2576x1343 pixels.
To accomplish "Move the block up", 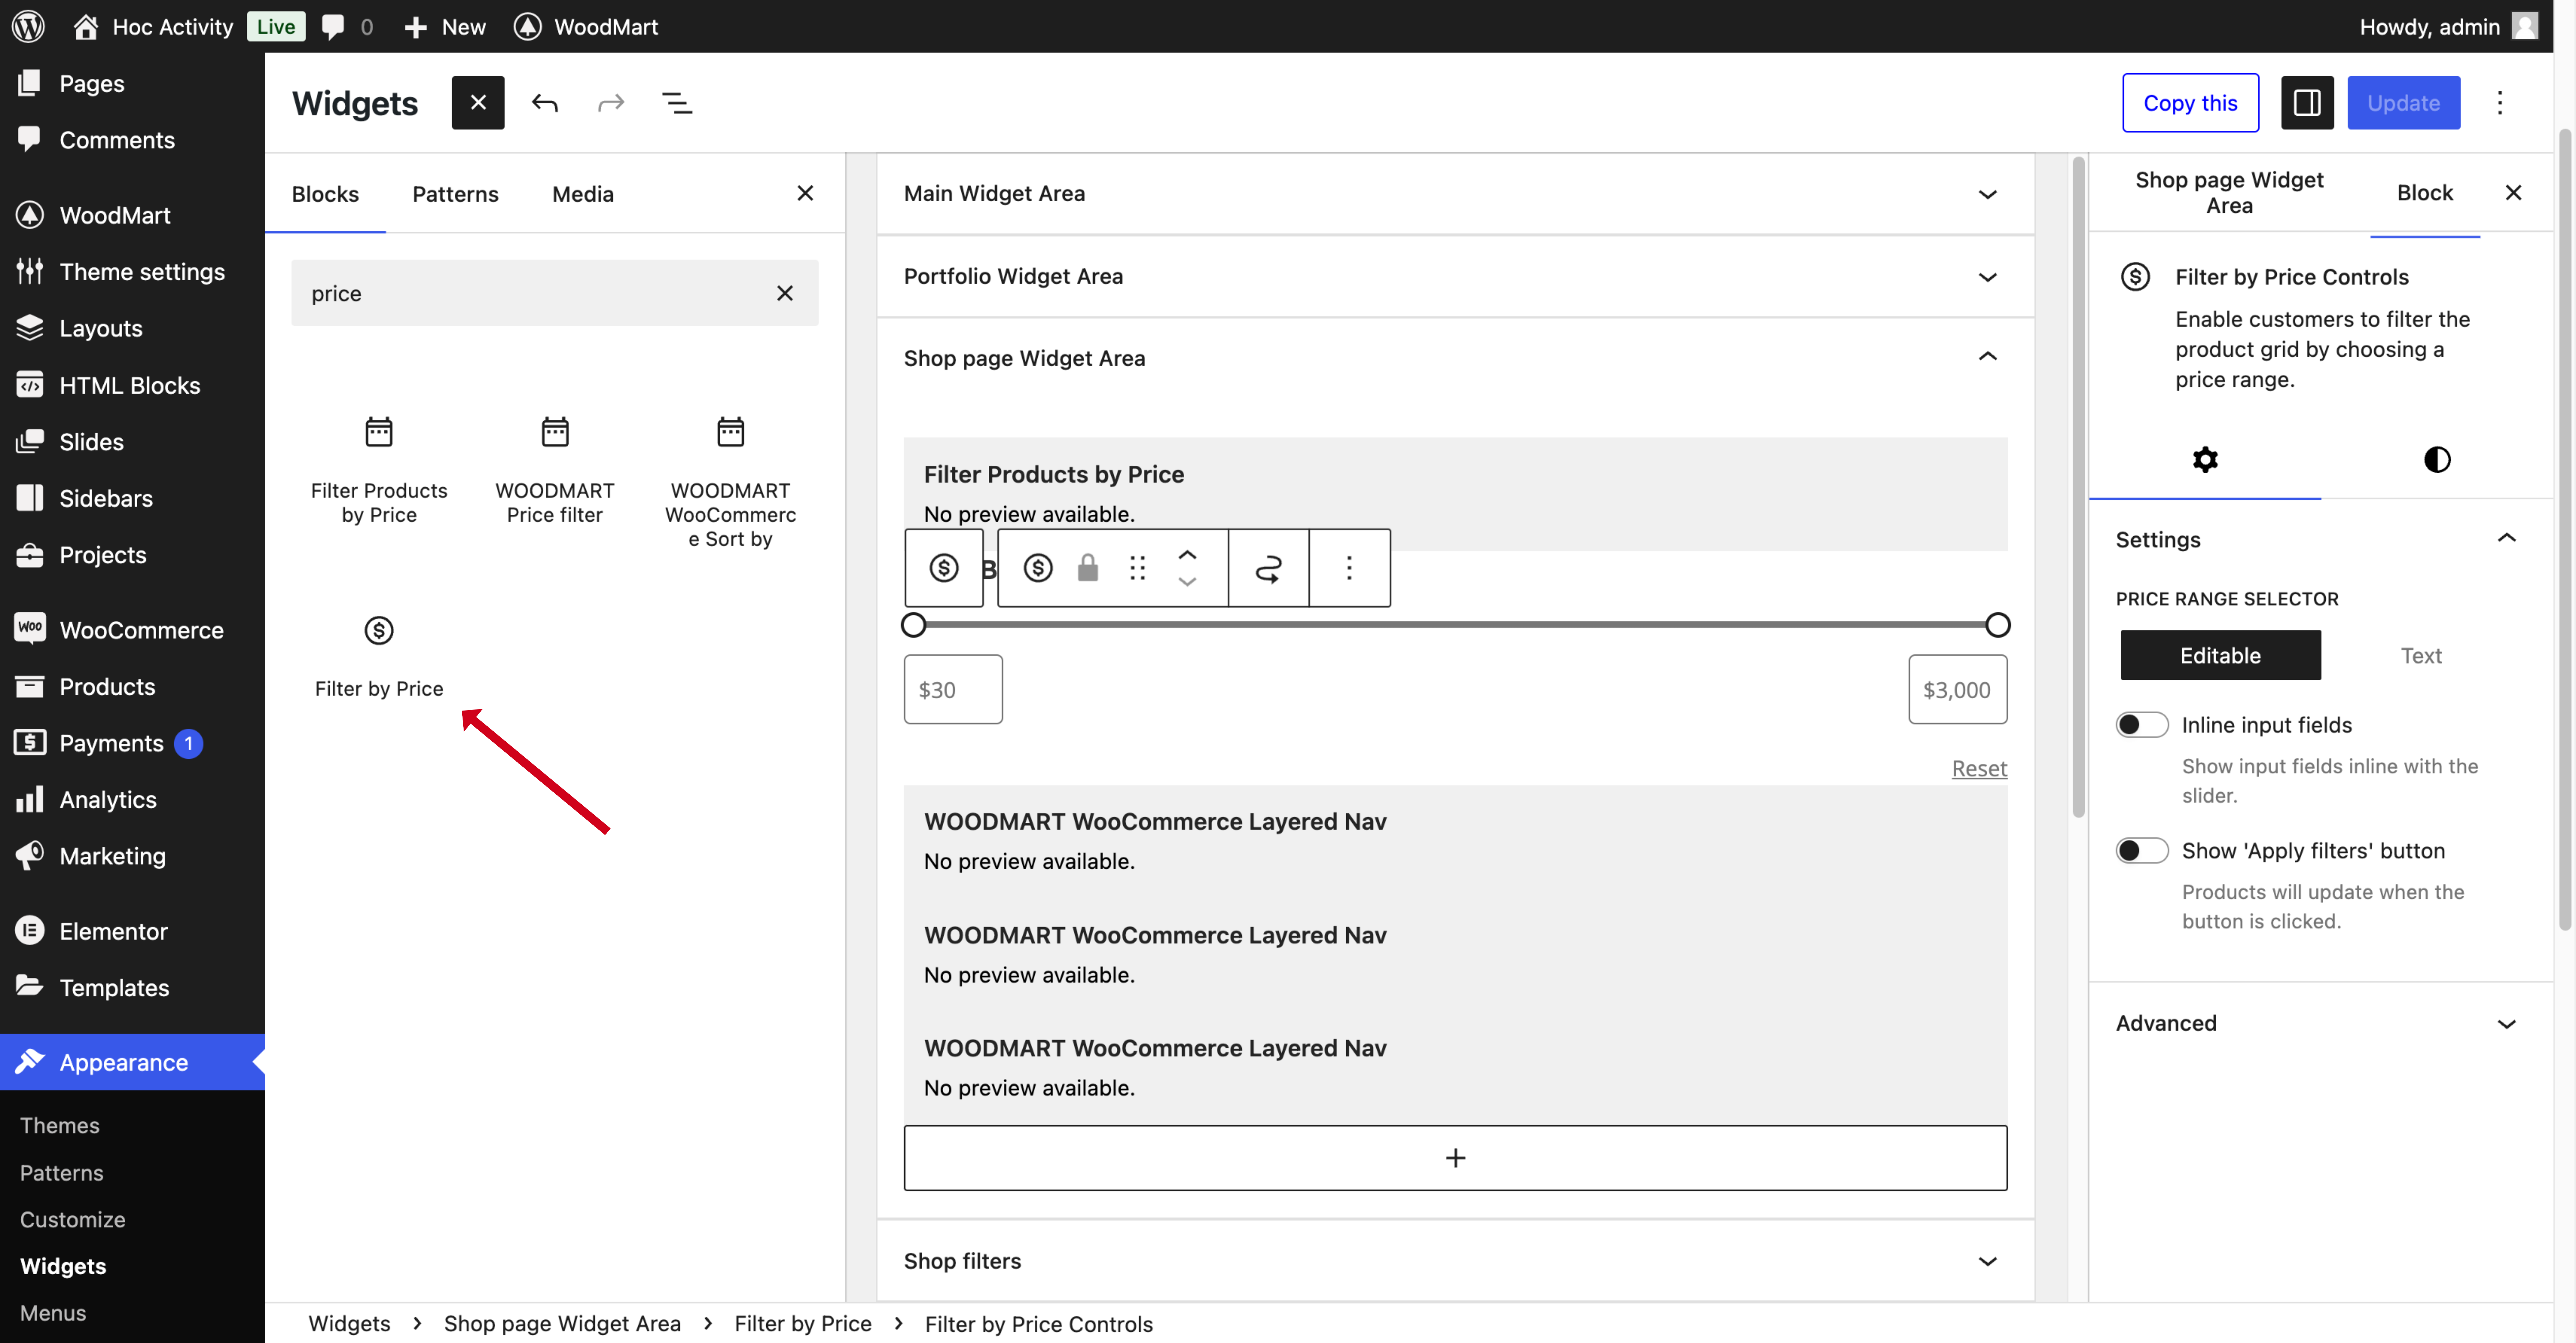I will click(1187, 555).
